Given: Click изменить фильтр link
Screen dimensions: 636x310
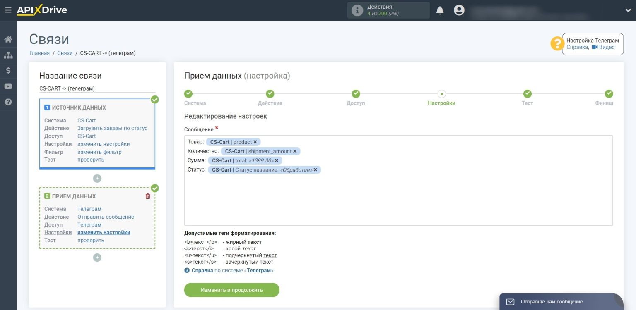Looking at the screenshot, I should tap(99, 152).
